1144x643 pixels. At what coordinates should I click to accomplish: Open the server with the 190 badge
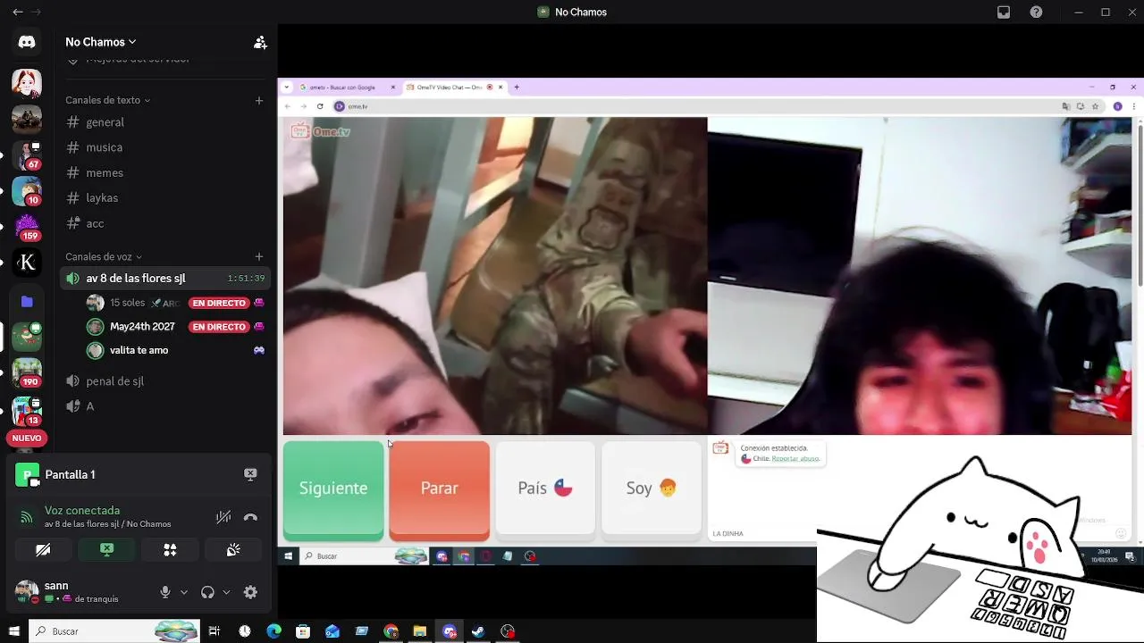pyautogui.click(x=27, y=372)
